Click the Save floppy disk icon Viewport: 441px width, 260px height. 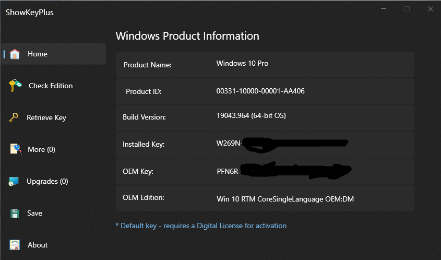point(15,214)
